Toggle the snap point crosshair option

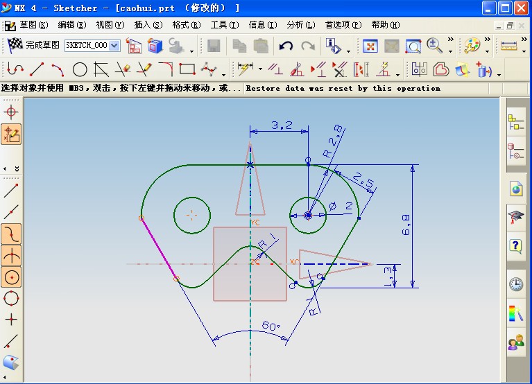pyautogui.click(x=11, y=112)
